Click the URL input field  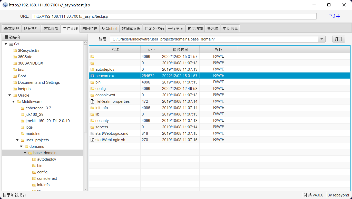coord(174,16)
